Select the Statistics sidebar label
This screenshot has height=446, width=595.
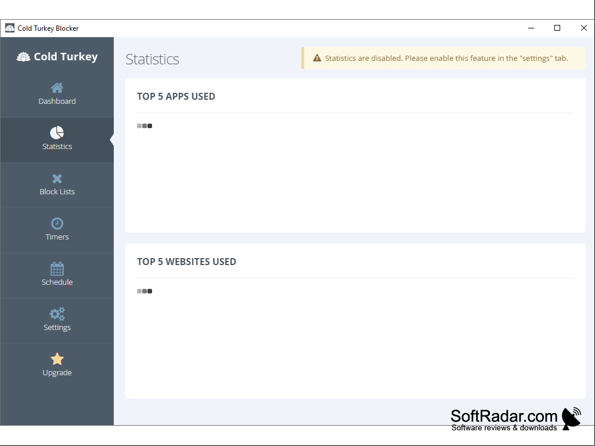57,146
